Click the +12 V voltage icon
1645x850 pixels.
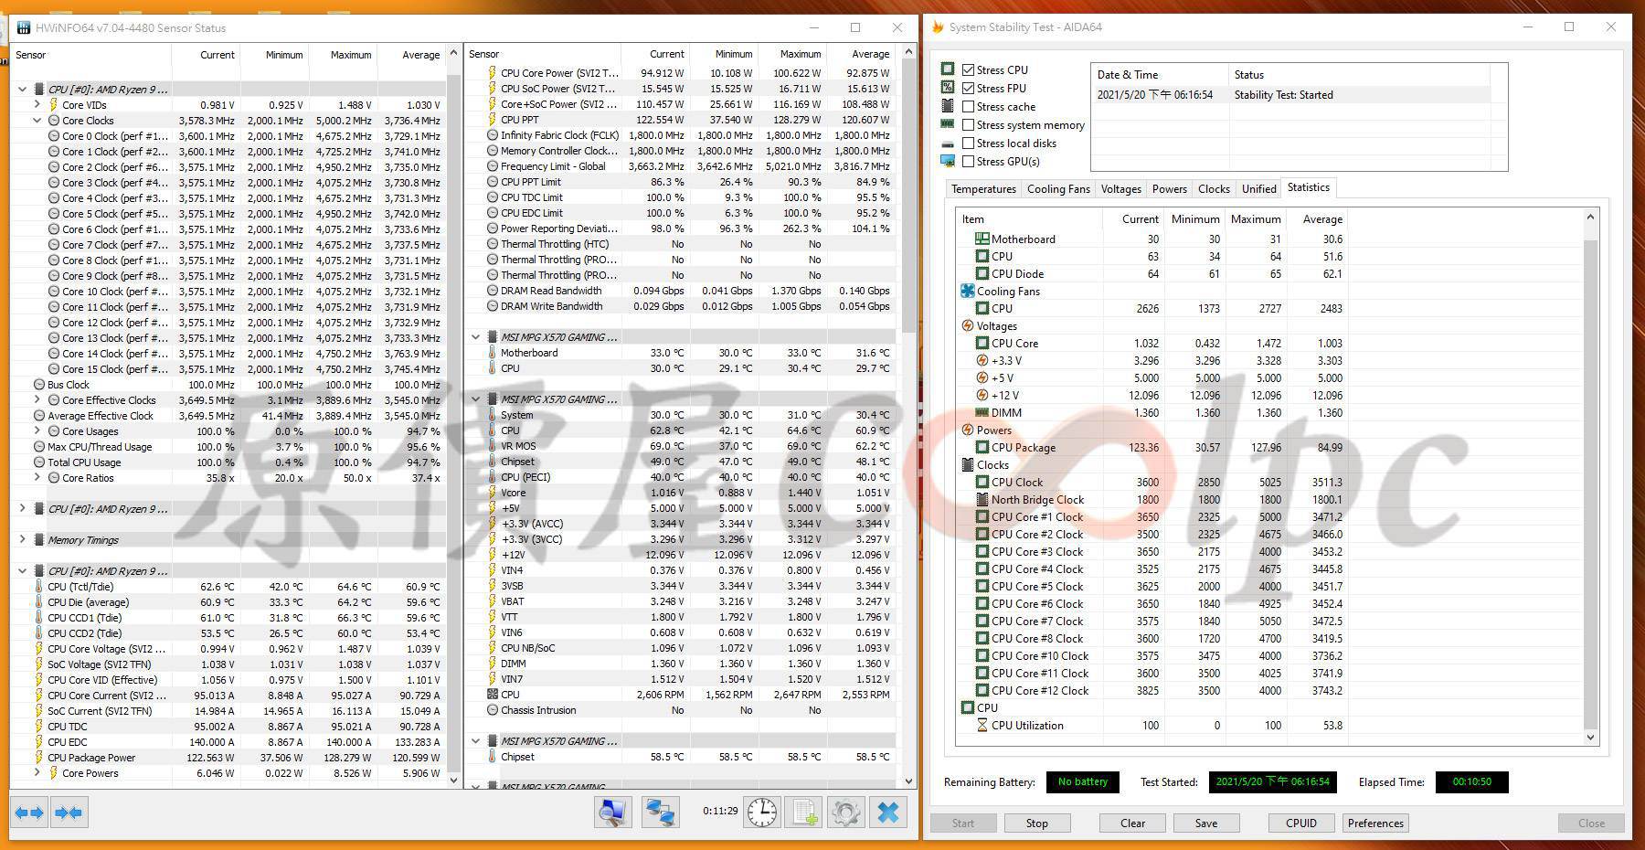[982, 395]
